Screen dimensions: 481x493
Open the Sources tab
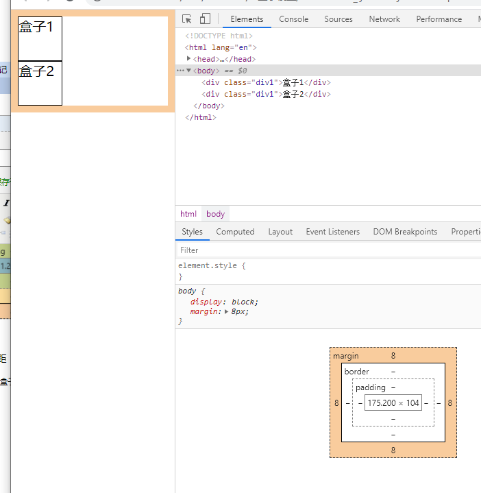pos(338,19)
